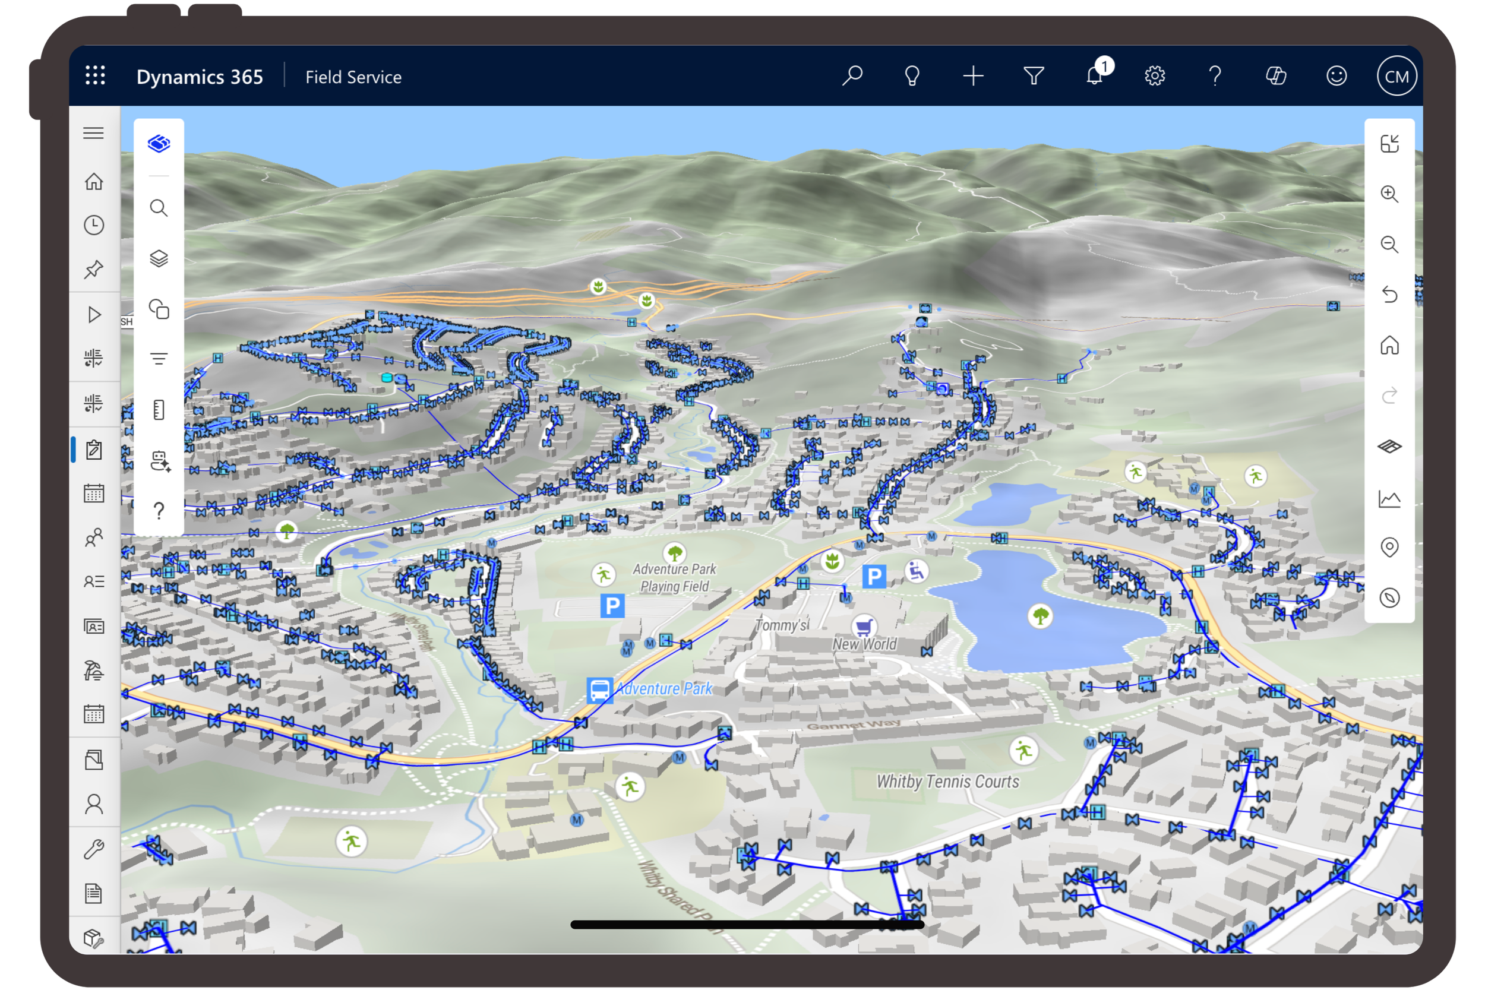Expand the left navigation hamburger menu

93,132
